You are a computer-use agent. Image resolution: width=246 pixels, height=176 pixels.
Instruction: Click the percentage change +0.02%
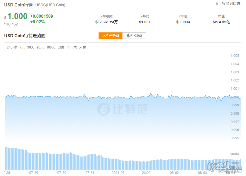pos(38,22)
